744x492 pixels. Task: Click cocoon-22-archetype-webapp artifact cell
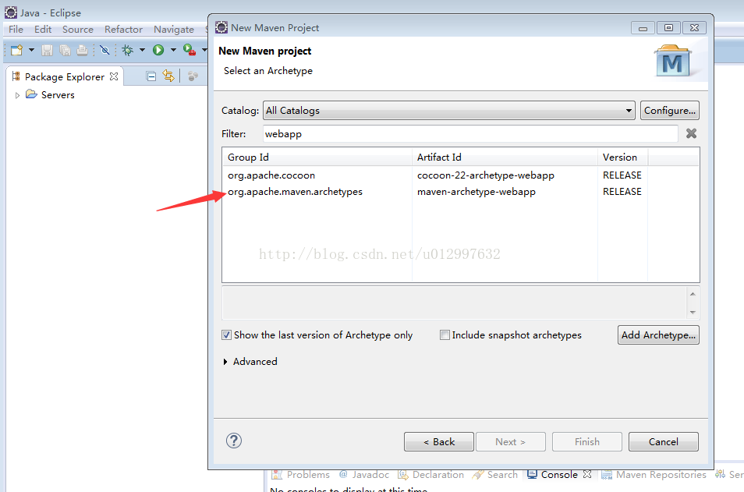pos(485,175)
